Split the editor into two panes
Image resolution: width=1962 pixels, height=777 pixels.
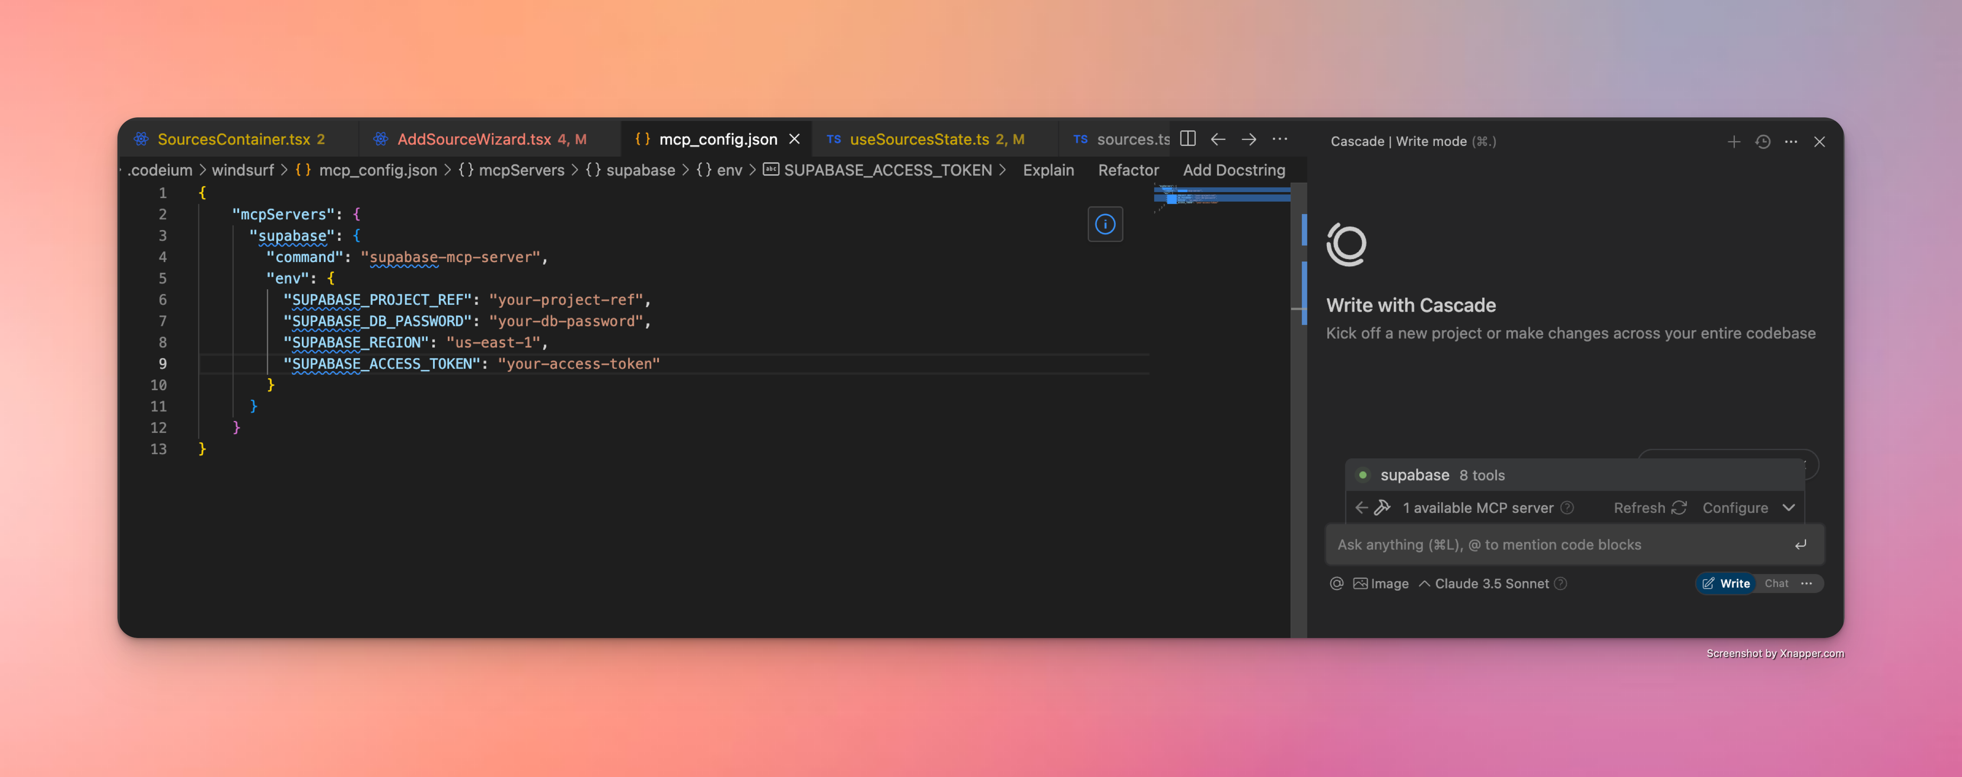(x=1187, y=139)
